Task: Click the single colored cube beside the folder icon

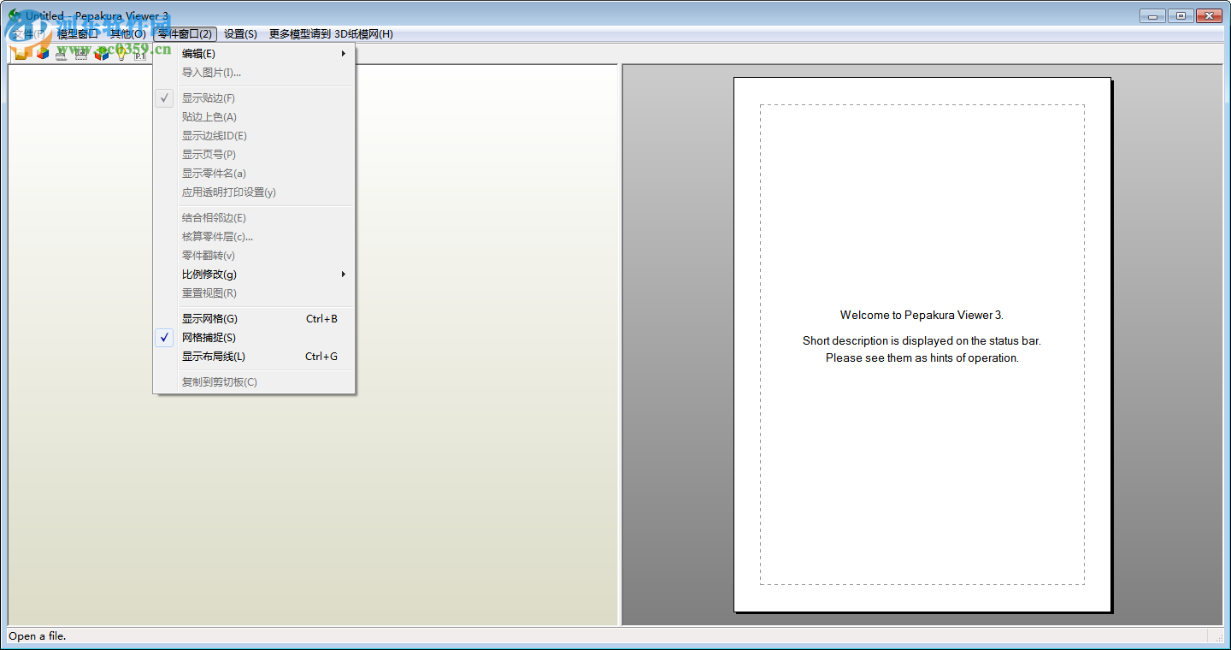Action: pyautogui.click(x=42, y=54)
